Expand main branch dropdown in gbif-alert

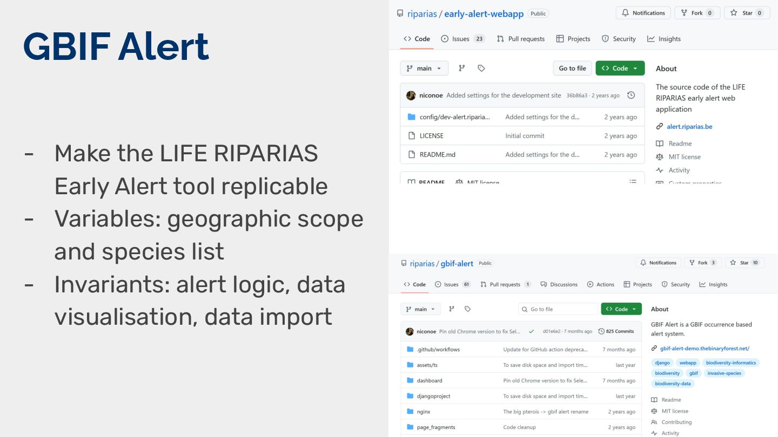(420, 309)
